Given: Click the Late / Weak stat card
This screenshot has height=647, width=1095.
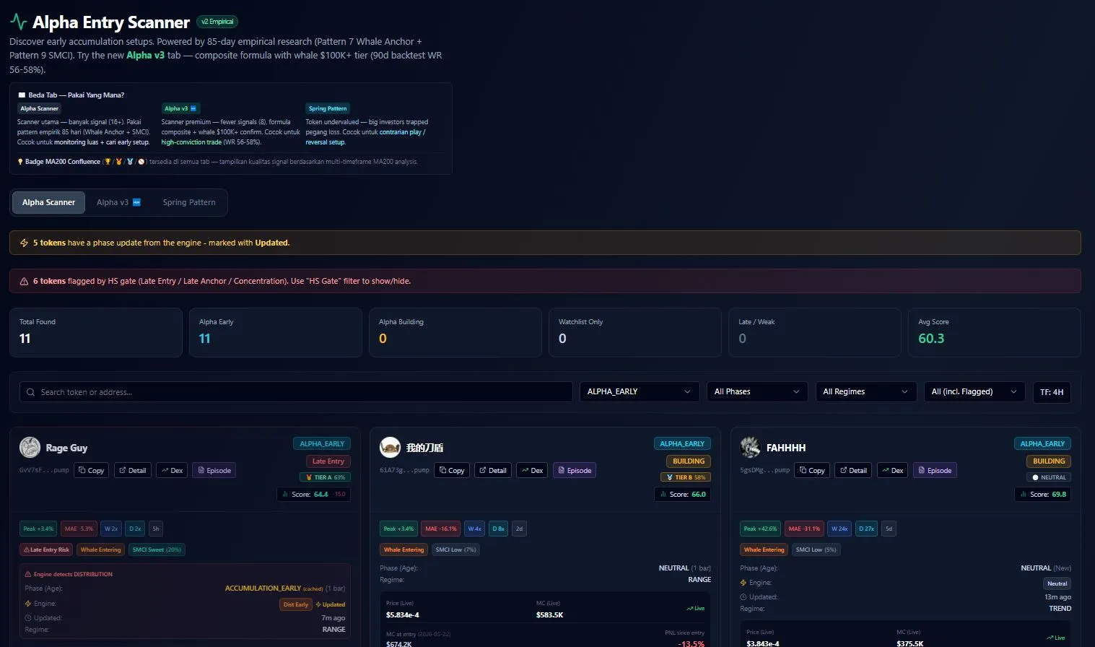Looking at the screenshot, I should pyautogui.click(x=815, y=332).
